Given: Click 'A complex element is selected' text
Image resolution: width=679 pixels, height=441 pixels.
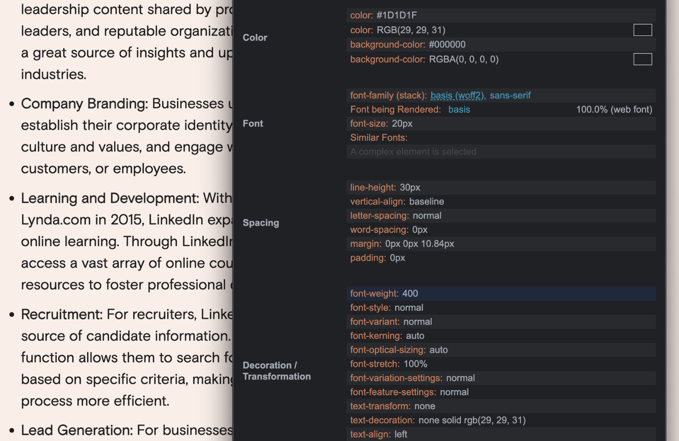Looking at the screenshot, I should pos(413,152).
